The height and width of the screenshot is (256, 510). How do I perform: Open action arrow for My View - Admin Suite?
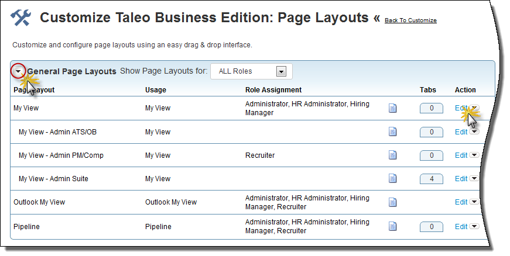click(x=474, y=178)
